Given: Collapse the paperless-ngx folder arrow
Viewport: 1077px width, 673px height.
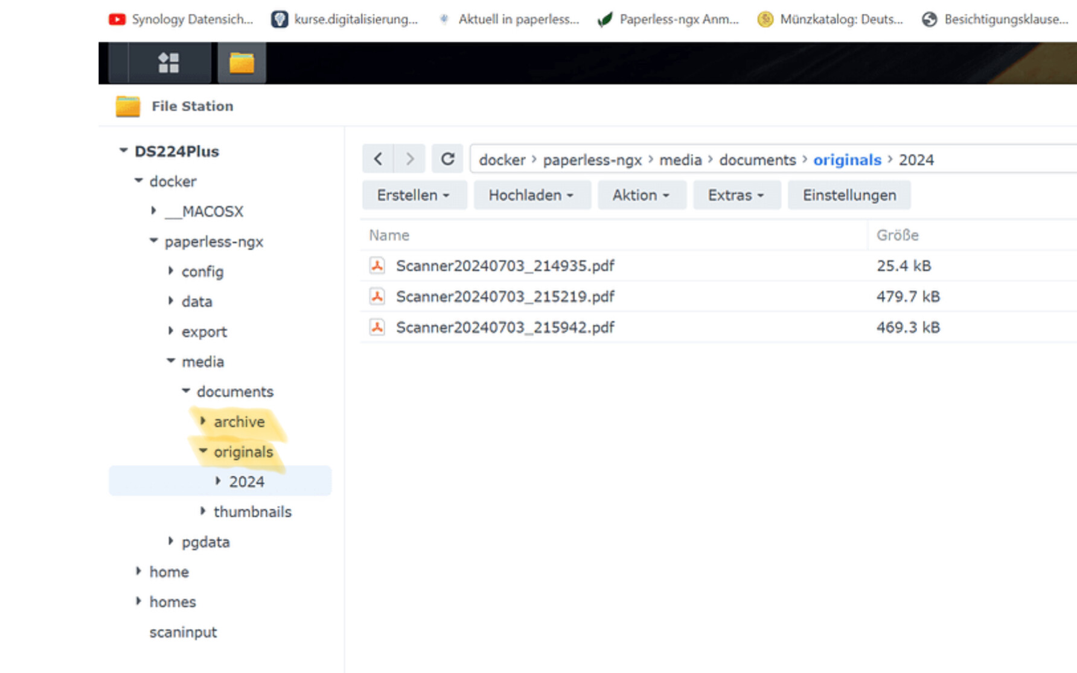Looking at the screenshot, I should click(153, 241).
